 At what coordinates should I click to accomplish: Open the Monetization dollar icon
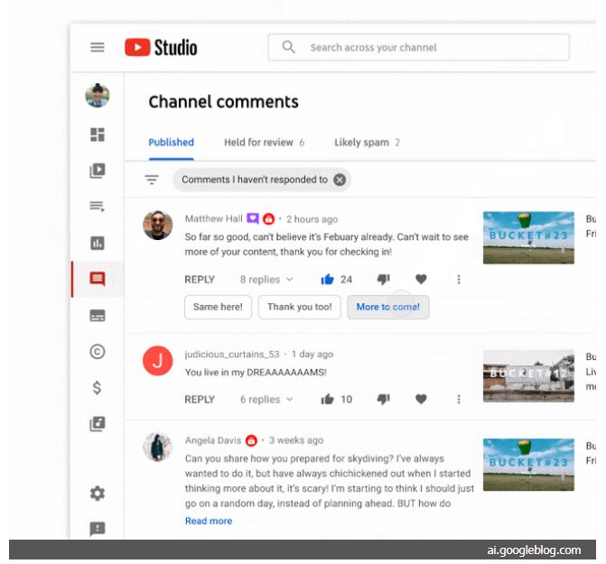(98, 388)
